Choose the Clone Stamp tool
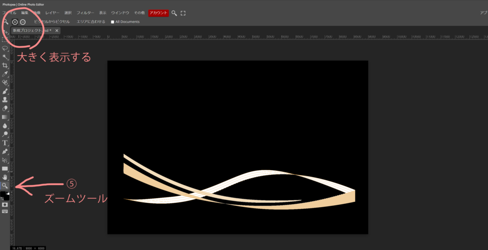This screenshot has height=250, width=488. [x=5, y=100]
